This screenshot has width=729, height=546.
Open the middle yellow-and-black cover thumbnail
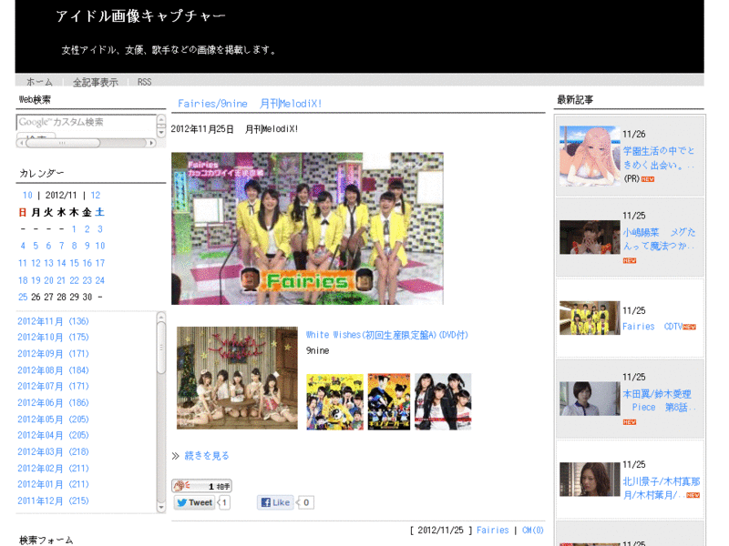pos(389,401)
